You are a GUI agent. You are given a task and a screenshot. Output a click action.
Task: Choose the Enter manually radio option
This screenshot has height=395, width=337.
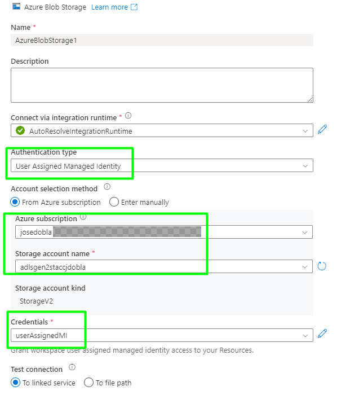(114, 202)
